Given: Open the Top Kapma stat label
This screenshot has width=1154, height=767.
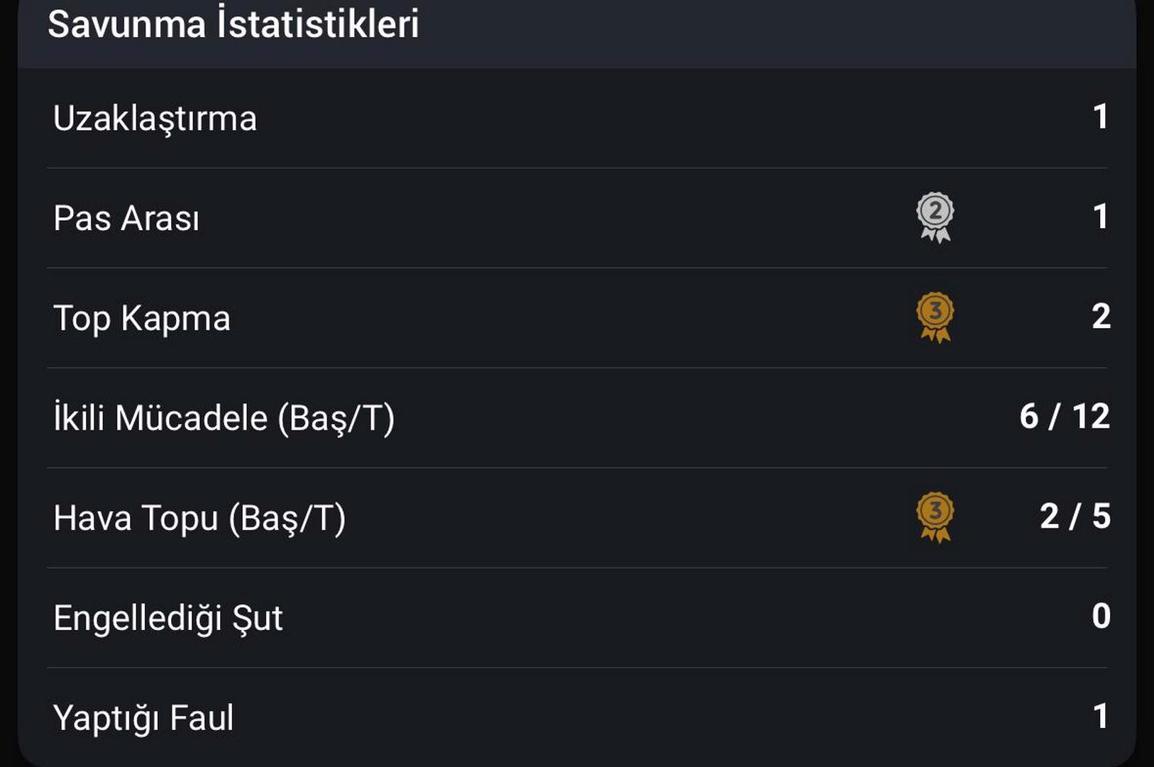Looking at the screenshot, I should coord(142,319).
